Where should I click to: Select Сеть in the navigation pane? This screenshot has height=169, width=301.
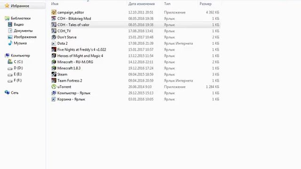click(x=15, y=93)
